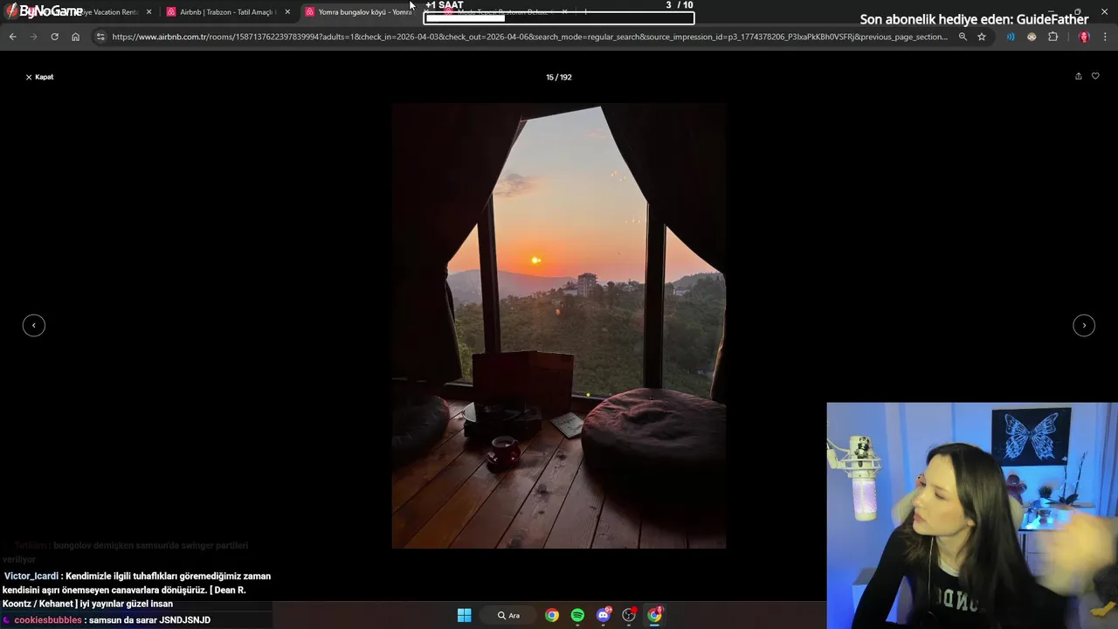This screenshot has width=1118, height=629.
Task: Reload the Airbnb page
Action: (x=54, y=37)
